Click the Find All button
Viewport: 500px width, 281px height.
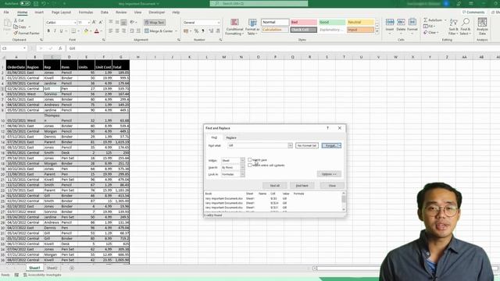point(274,186)
